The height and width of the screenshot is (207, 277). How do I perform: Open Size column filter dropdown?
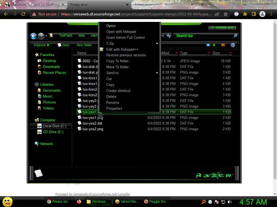tap(230, 53)
